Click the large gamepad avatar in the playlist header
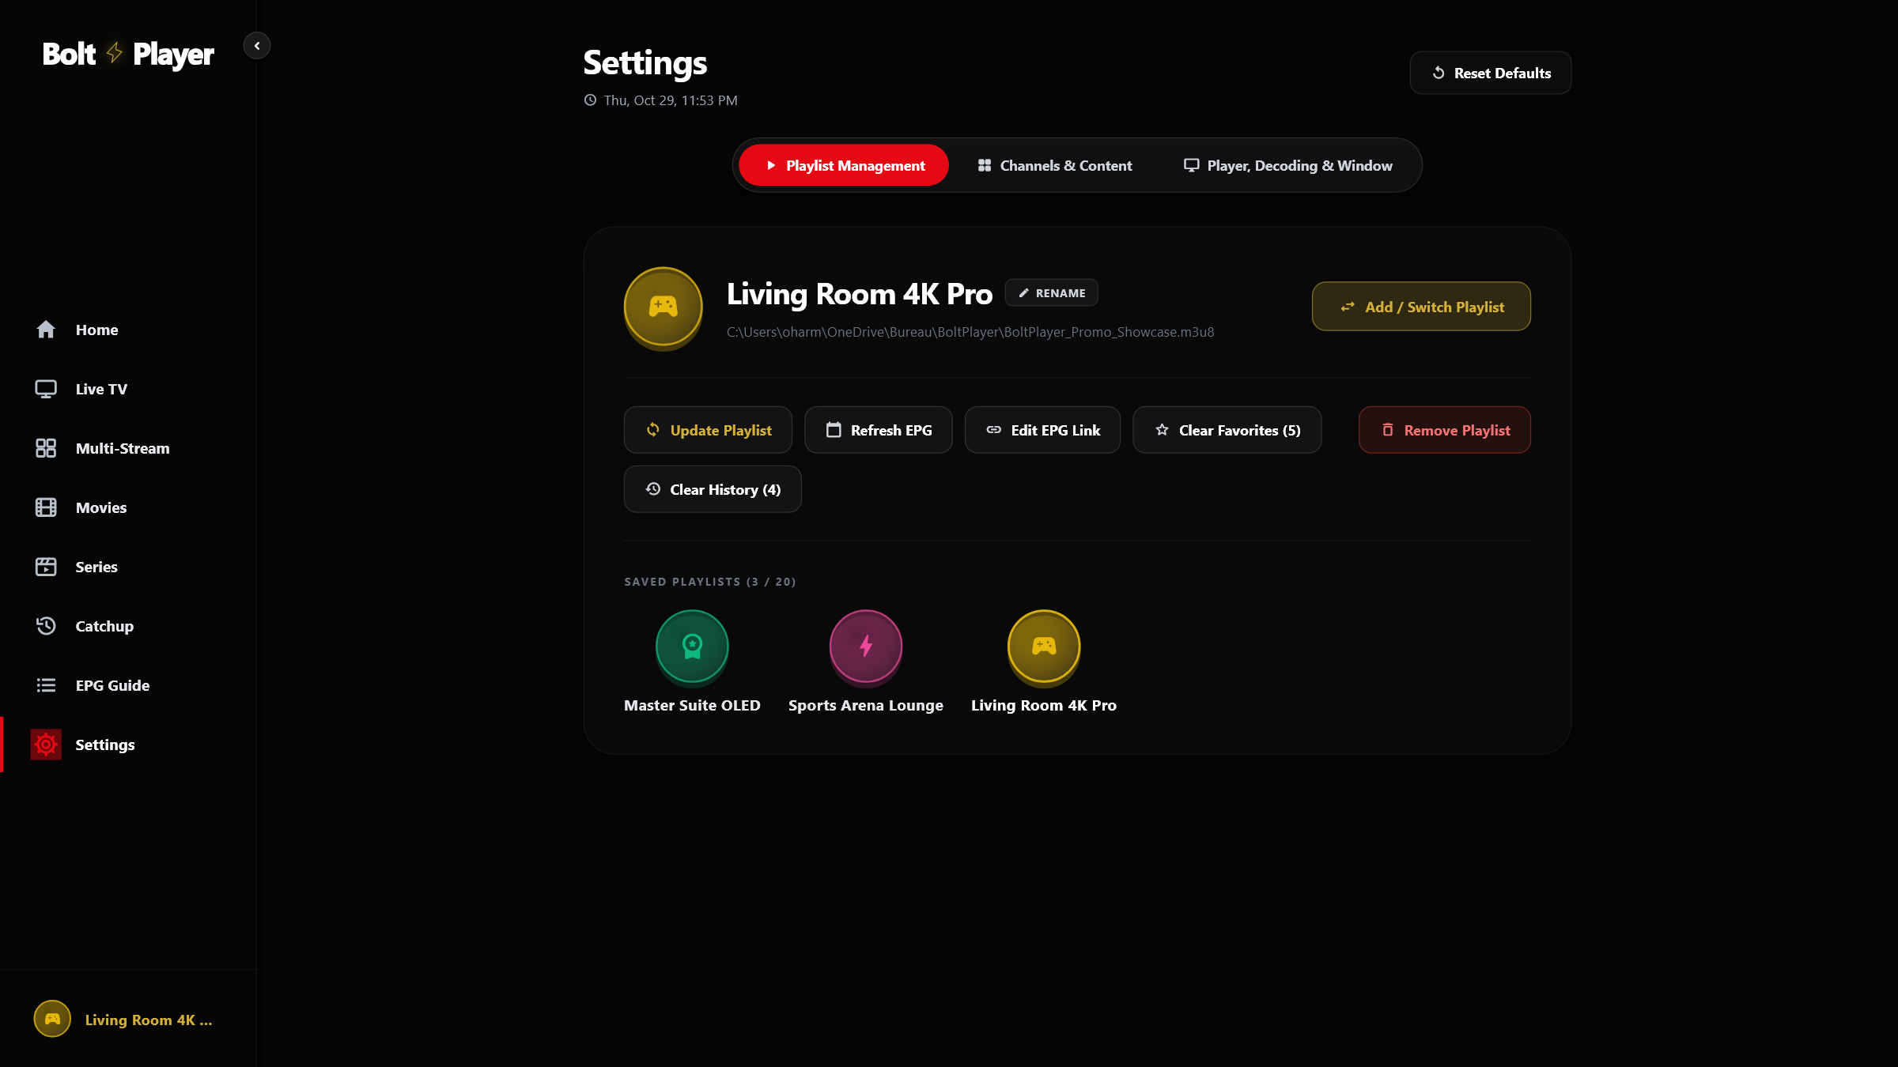1898x1067 pixels. pyautogui.click(x=664, y=307)
